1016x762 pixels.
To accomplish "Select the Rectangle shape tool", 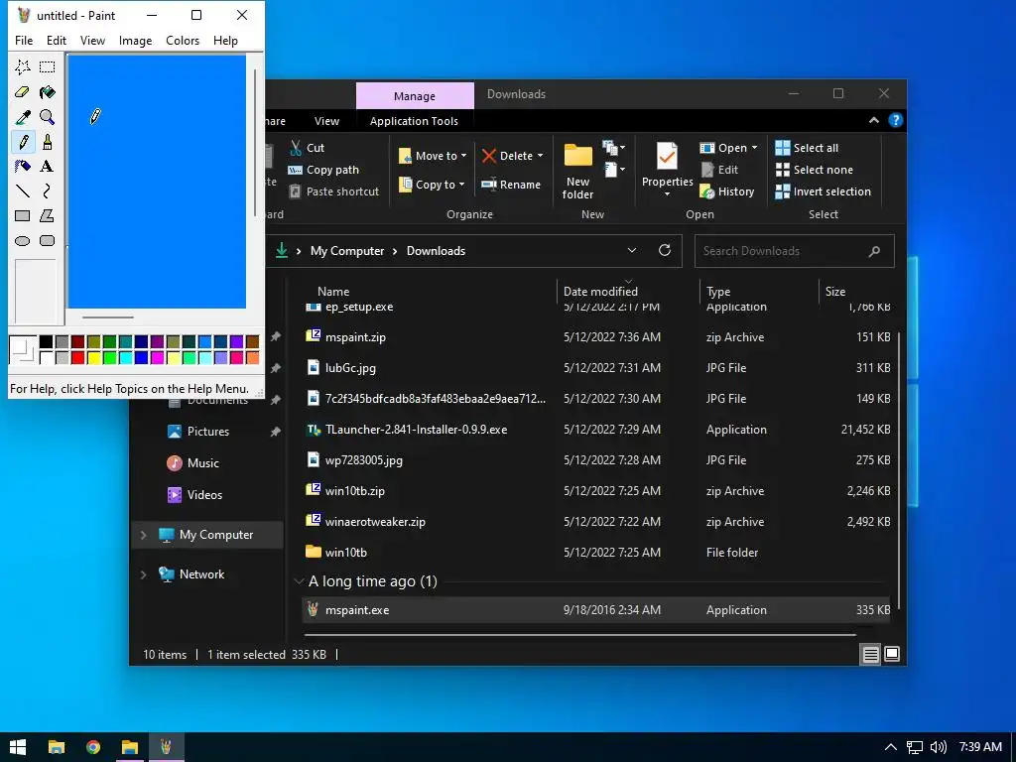I will point(23,215).
